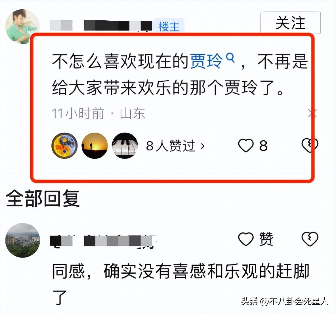Open the original poster's blurred username
Screen dimensions: 336x313
pyautogui.click(x=101, y=25)
